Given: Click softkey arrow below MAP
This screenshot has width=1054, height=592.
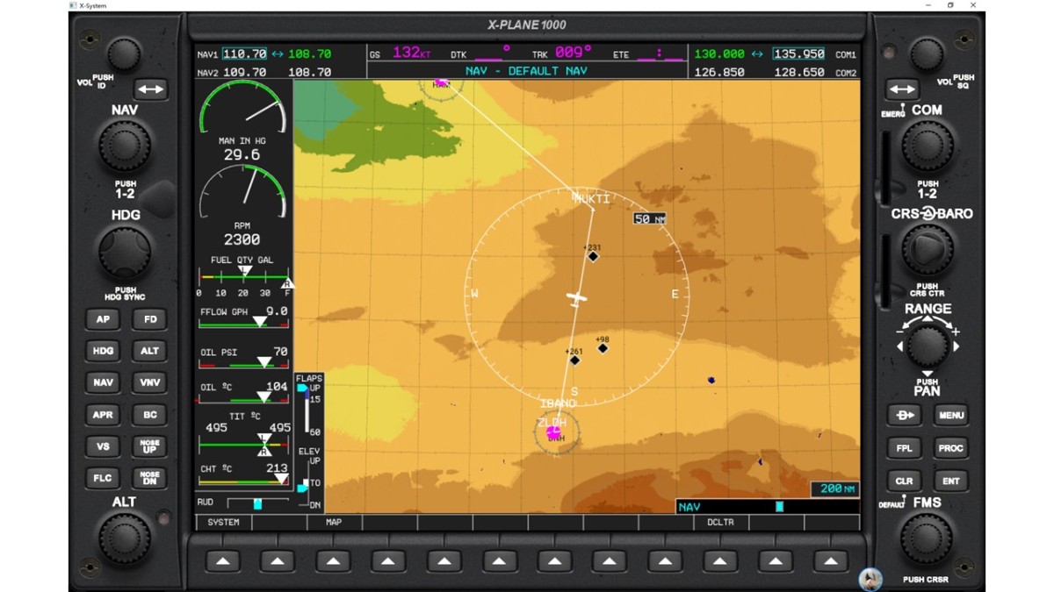Looking at the screenshot, I should point(333,560).
